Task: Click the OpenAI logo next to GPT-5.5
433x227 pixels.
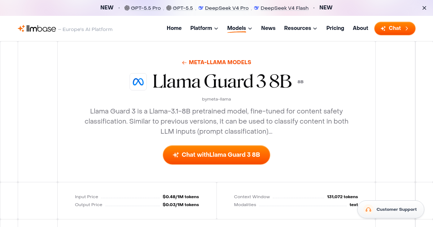Action: (168, 7)
